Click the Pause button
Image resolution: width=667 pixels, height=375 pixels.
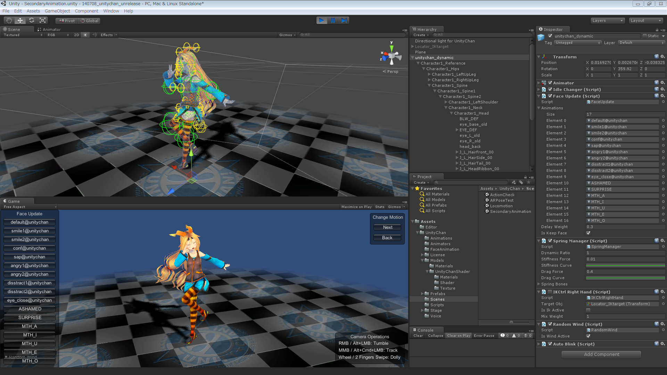[333, 20]
